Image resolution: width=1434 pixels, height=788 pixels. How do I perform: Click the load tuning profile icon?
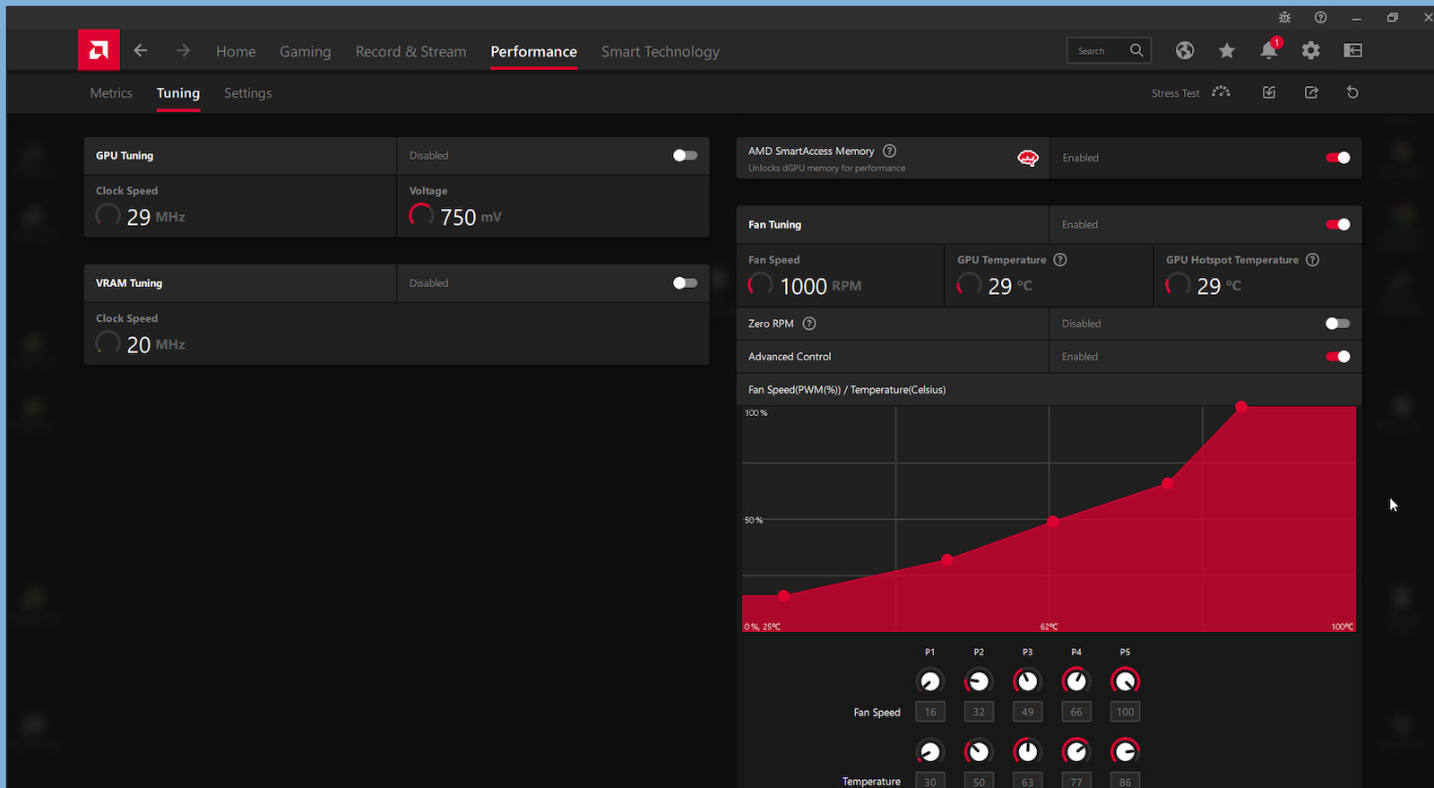point(1269,92)
